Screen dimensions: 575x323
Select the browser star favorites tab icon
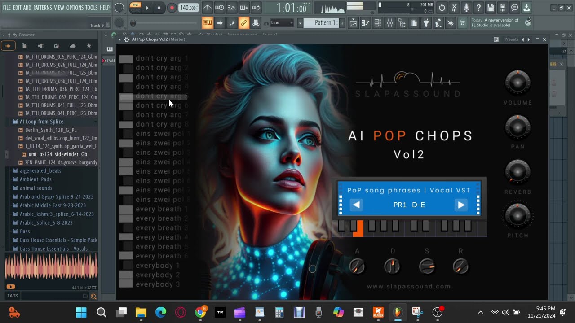coord(88,46)
